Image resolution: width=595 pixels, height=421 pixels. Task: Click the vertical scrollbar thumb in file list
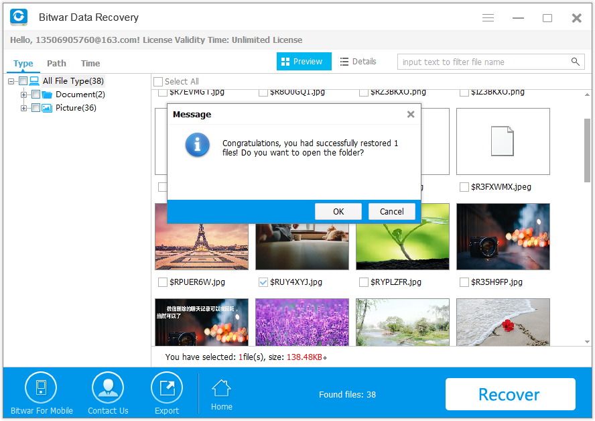click(x=587, y=150)
